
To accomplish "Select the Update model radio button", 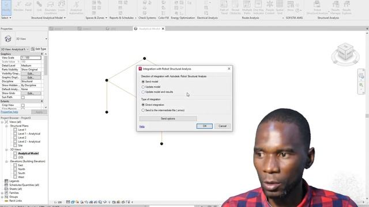I will (x=143, y=87).
